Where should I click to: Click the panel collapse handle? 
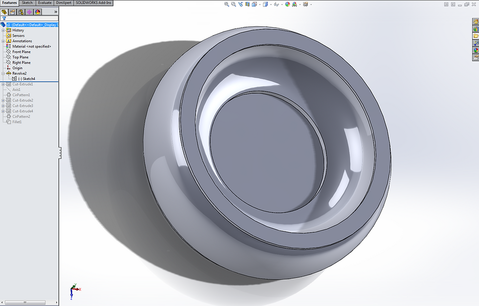pos(60,153)
